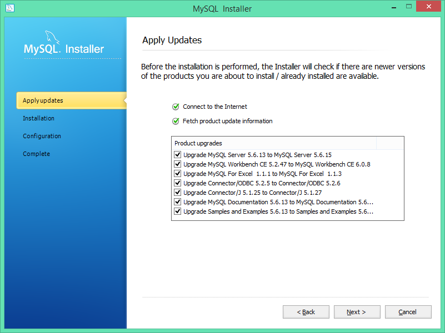The height and width of the screenshot is (333, 445).
Task: Click the 'Apply Updates' page heading
Action: click(x=172, y=41)
